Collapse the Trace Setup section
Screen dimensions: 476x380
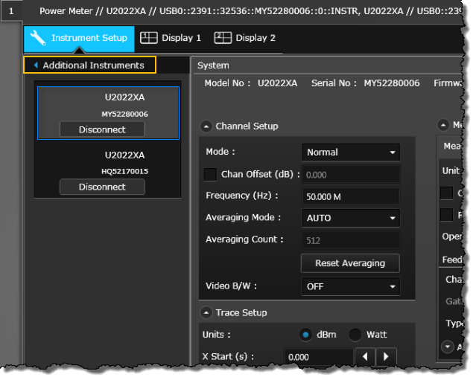[x=206, y=313]
